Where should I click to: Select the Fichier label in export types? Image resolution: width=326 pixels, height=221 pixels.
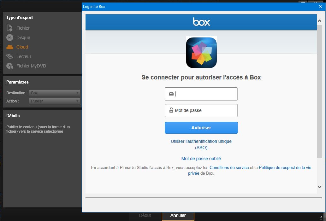(x=23, y=28)
